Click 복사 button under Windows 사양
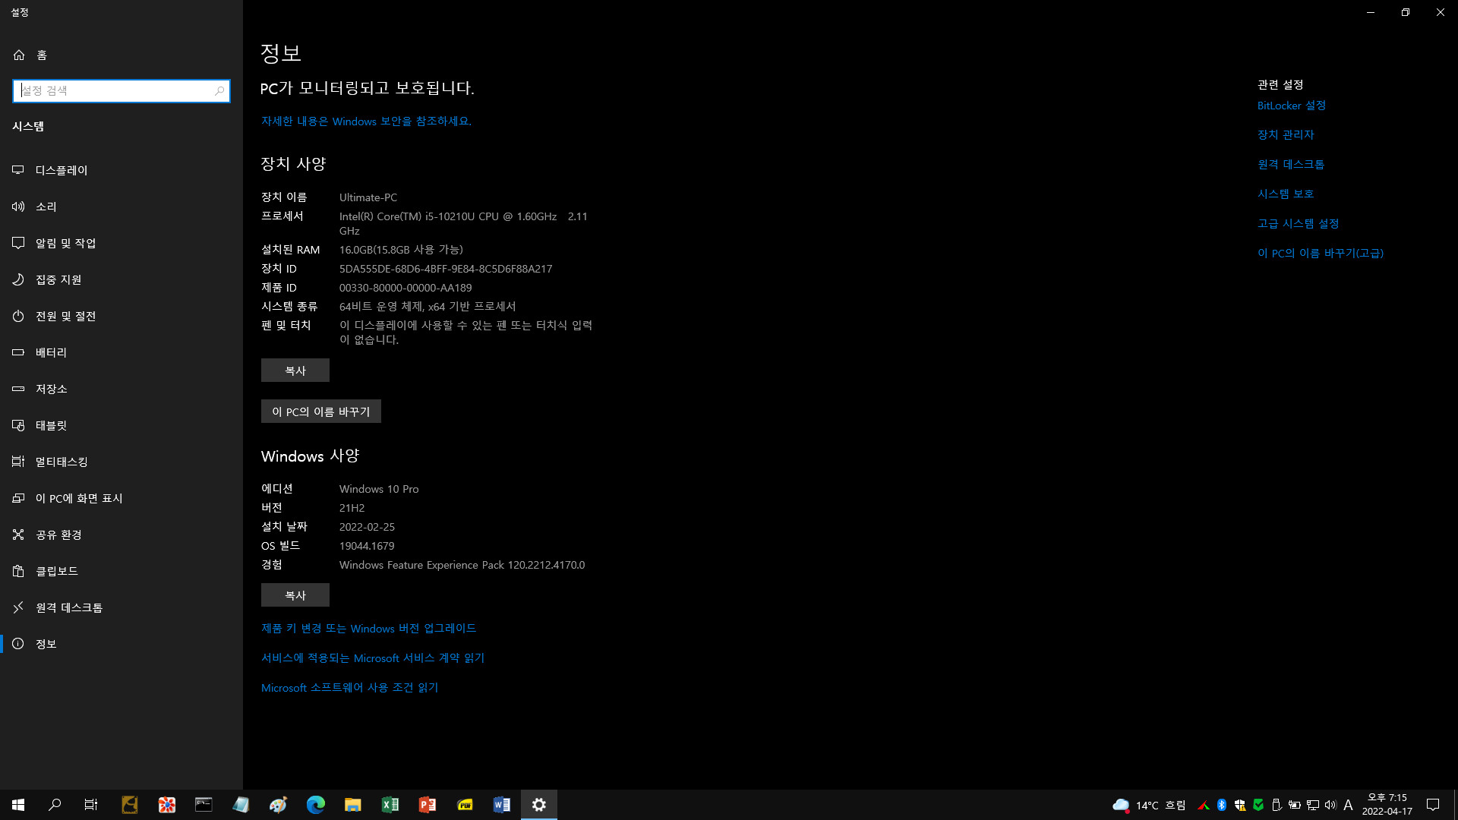Screen dimensions: 1458x820 (x=295, y=595)
